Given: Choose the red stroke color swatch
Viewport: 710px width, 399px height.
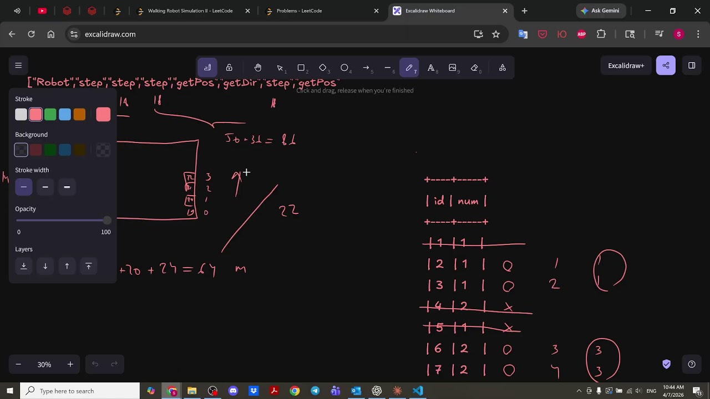Looking at the screenshot, I should [35, 114].
